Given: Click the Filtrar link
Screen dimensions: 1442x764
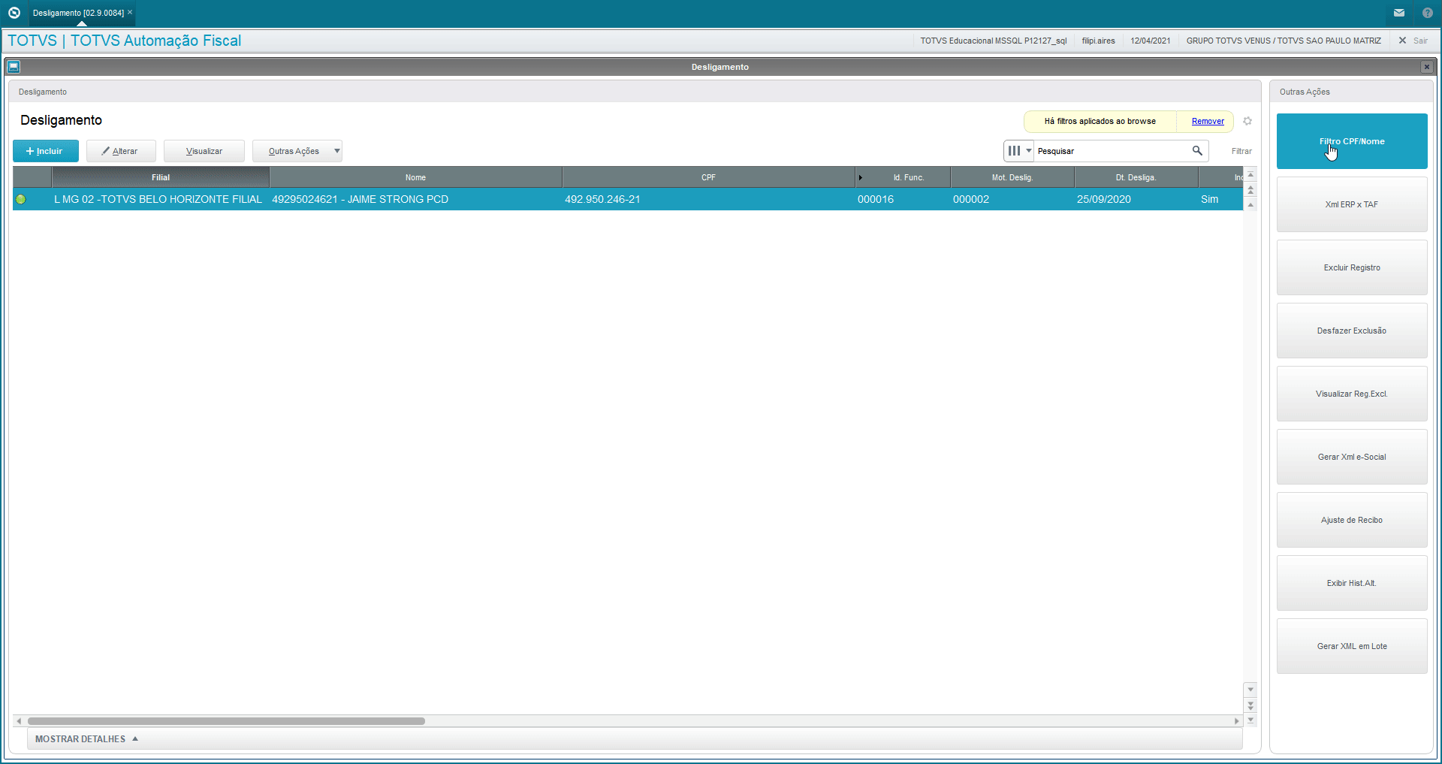Looking at the screenshot, I should (x=1241, y=151).
